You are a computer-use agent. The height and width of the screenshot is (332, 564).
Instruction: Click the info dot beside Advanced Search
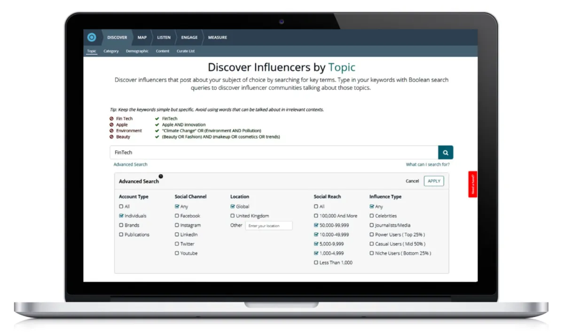[x=161, y=177]
